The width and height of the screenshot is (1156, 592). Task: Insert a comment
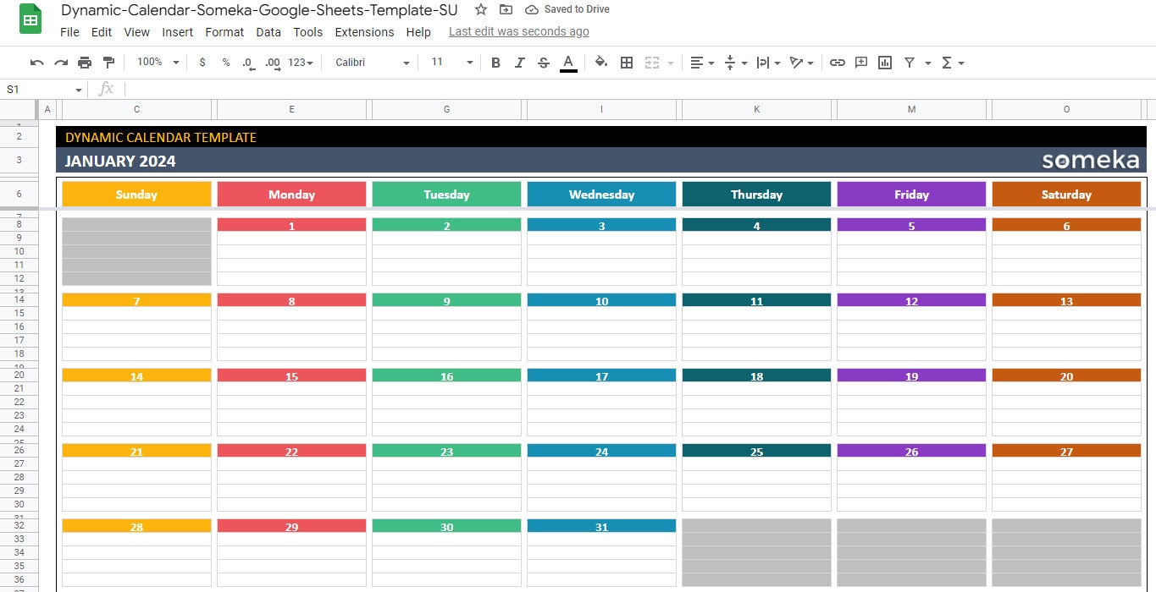[x=861, y=63]
